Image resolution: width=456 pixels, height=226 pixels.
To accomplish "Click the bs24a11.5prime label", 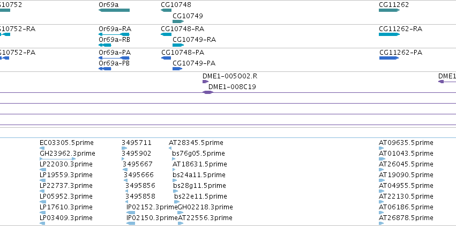I will (199, 175).
